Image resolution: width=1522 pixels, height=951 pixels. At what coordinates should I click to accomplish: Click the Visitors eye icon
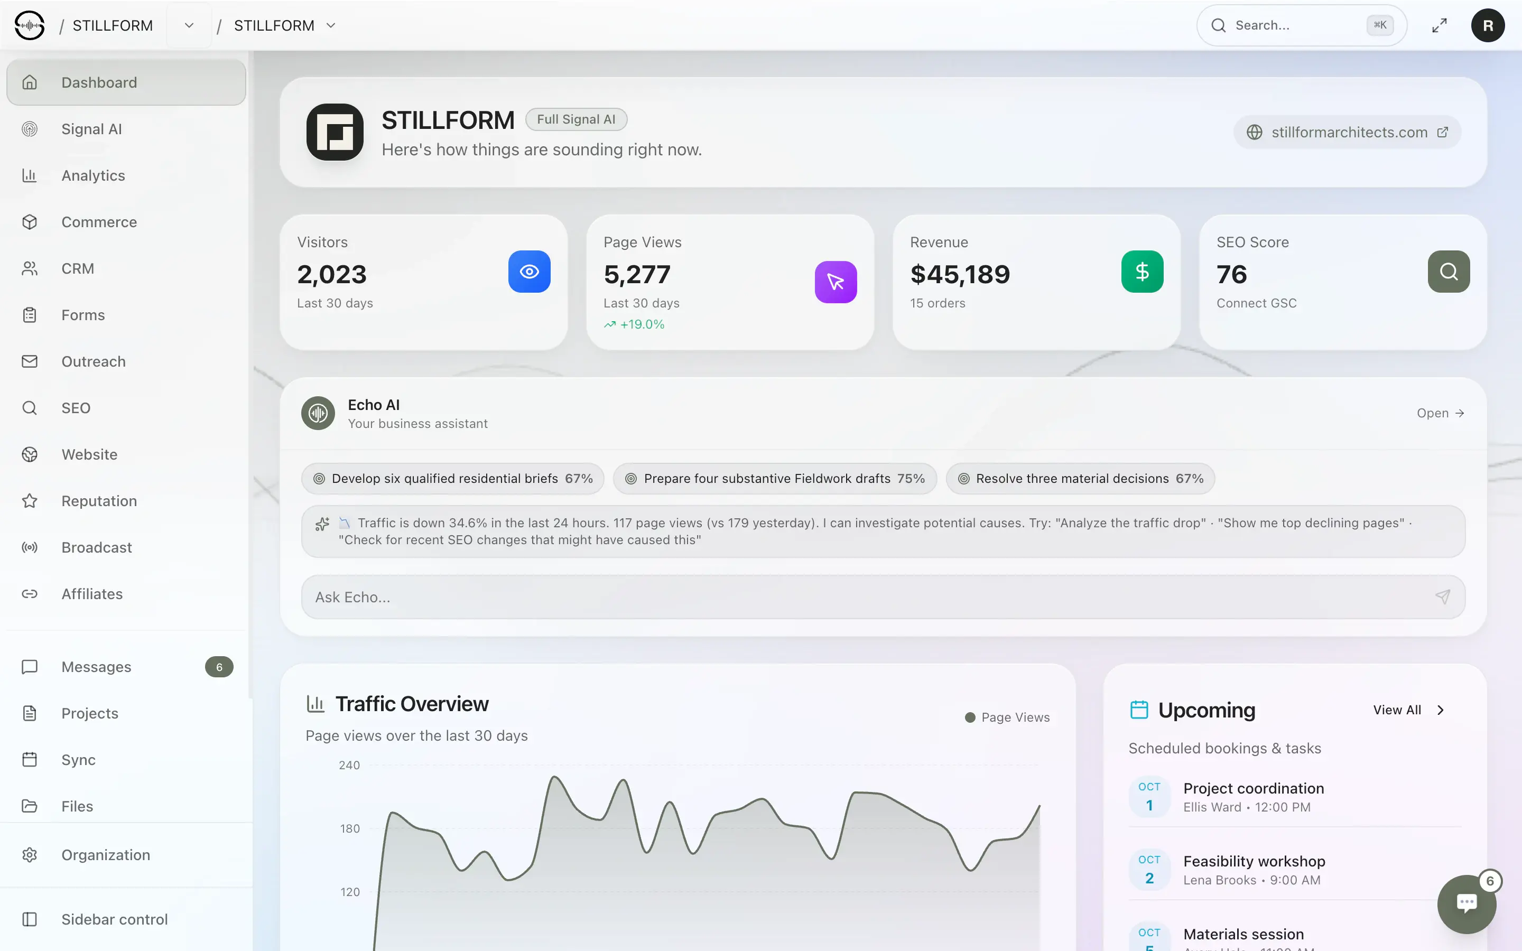tap(530, 272)
